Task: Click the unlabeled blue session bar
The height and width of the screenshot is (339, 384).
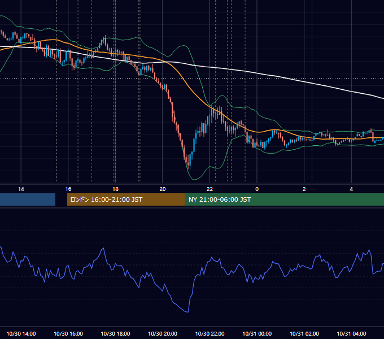Action: [28, 199]
